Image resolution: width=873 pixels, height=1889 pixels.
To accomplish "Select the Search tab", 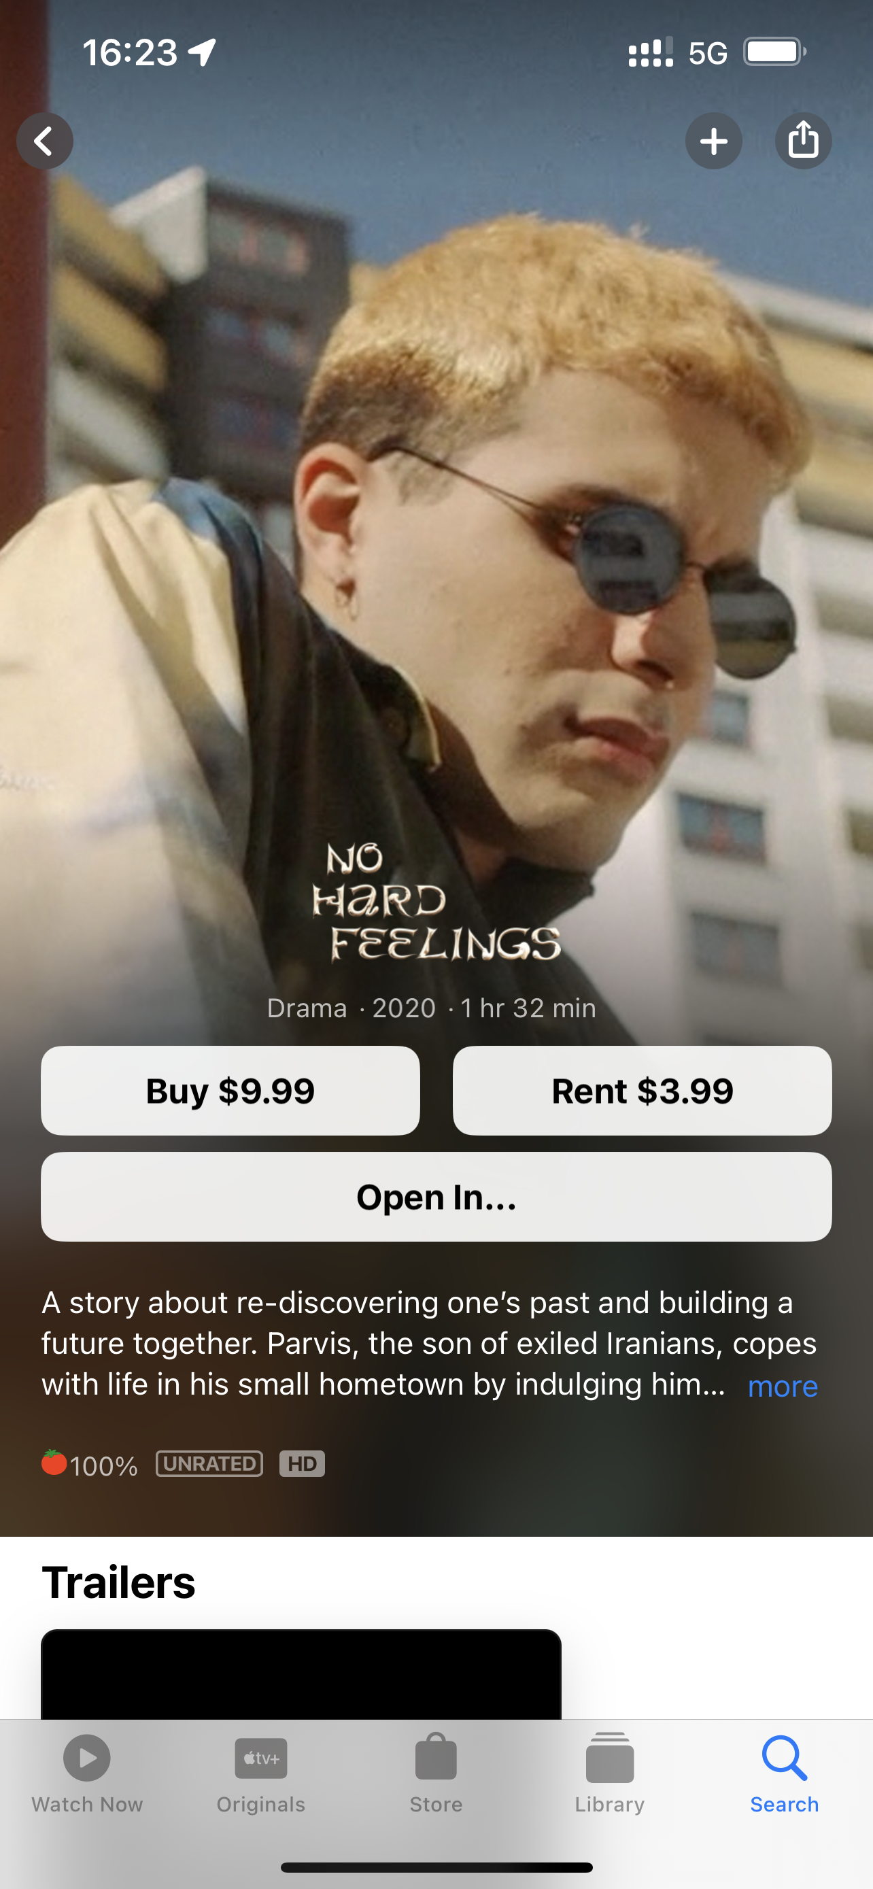I will [x=785, y=1774].
